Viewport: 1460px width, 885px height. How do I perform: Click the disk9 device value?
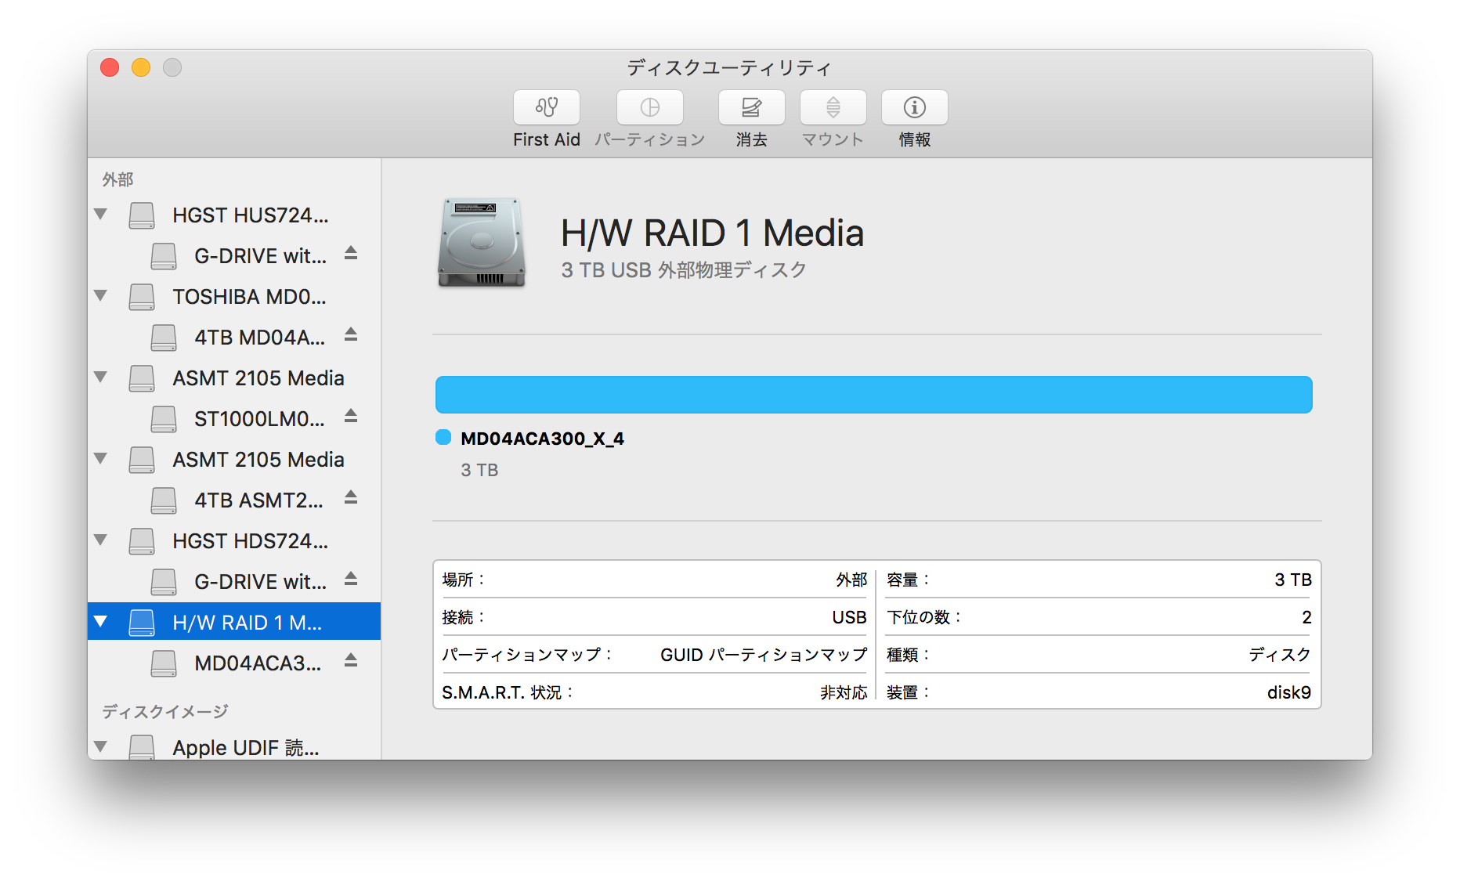click(1288, 692)
